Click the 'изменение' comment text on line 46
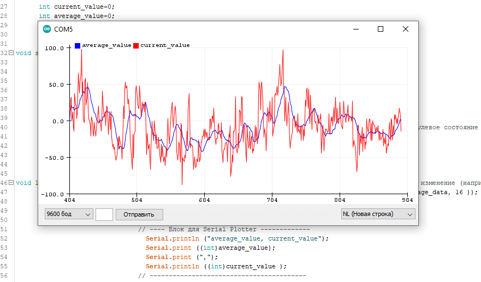Screen dimensions: 481x282 438,183
